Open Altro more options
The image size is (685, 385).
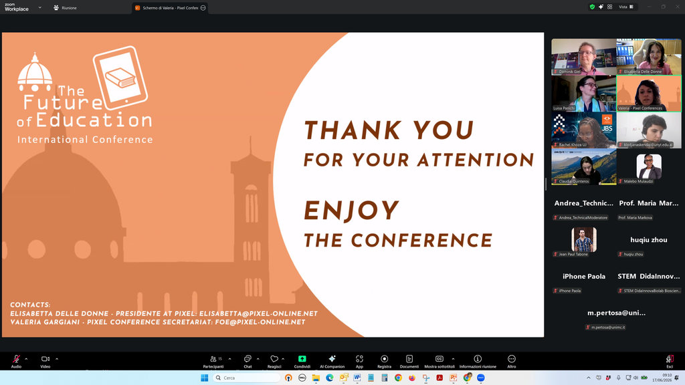coord(512,361)
